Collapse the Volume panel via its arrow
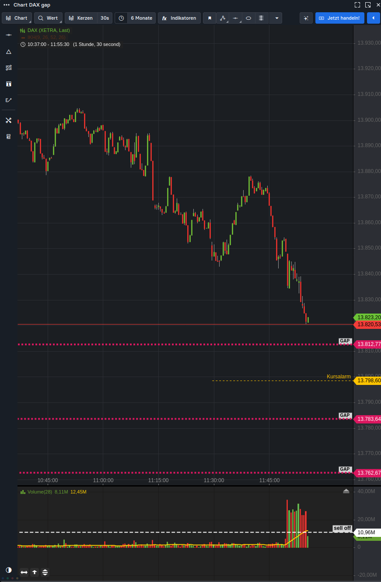This screenshot has height=582, width=381. coord(346,491)
